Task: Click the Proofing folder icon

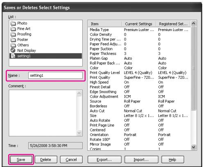Action: (x=13, y=34)
